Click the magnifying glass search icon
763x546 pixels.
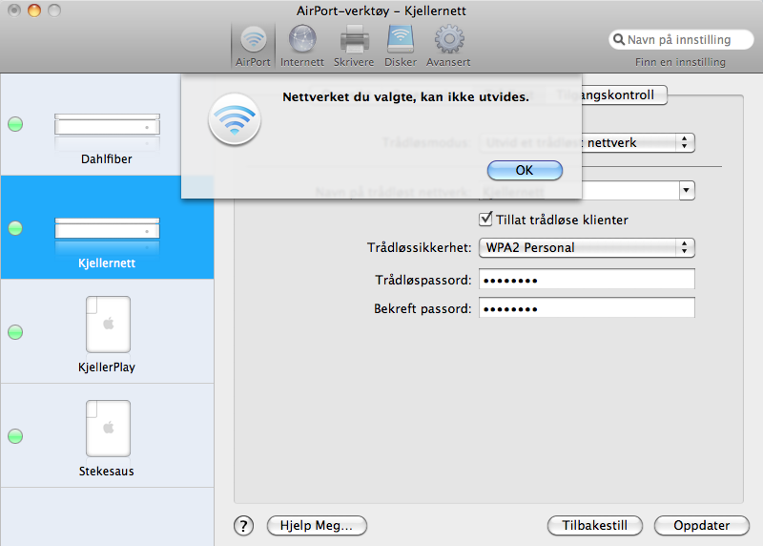(618, 39)
